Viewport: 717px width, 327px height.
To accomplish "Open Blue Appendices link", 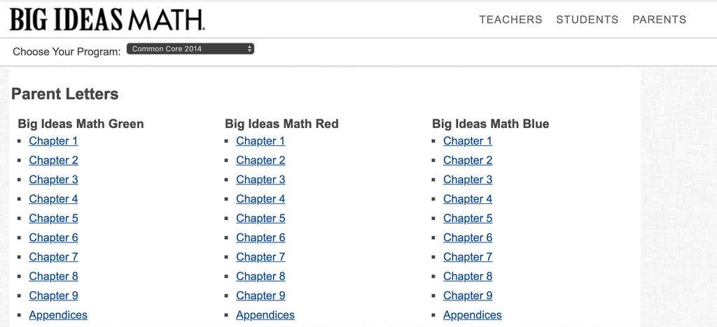I will click(473, 315).
